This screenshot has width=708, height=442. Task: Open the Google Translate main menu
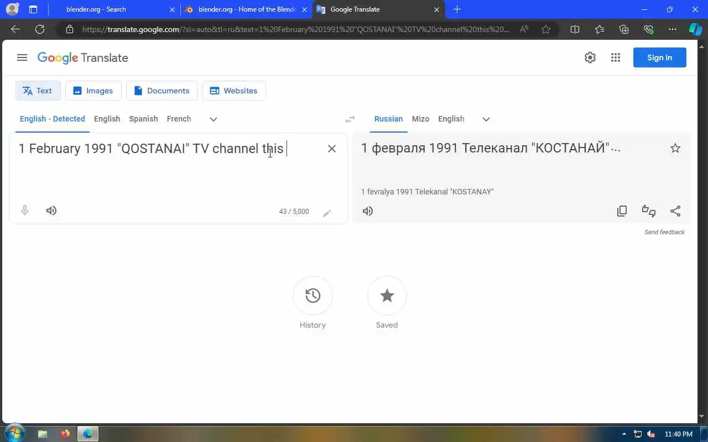click(x=22, y=57)
